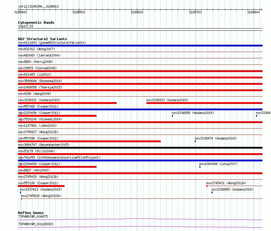Select the nsv821465 (Ju2010) label
This screenshot has height=231, width=271.
35,74
